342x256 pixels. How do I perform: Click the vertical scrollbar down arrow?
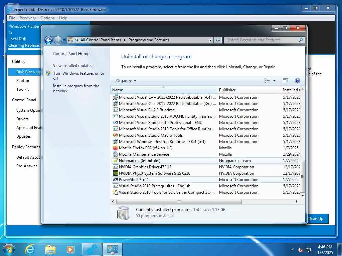[x=302, y=196]
